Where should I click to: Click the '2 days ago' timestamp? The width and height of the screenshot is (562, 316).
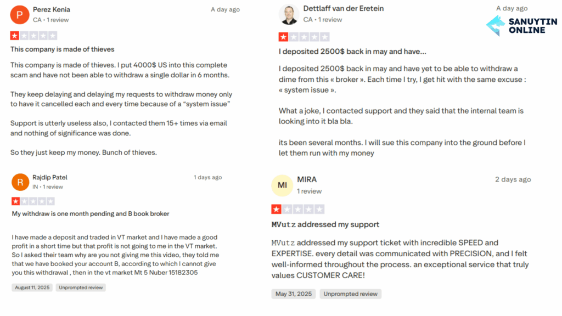(513, 179)
